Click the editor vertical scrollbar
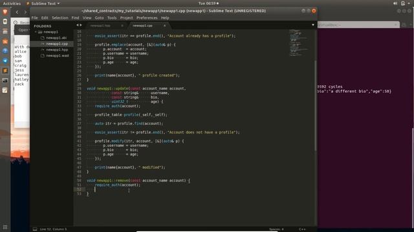414x232 pixels. pyautogui.click(x=316, y=105)
